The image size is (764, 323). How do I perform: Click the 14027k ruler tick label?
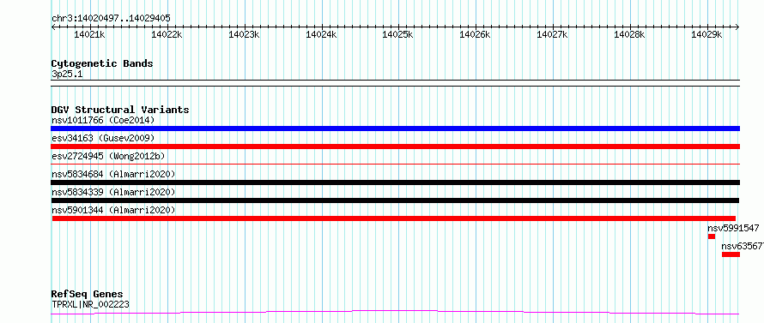[x=552, y=34]
